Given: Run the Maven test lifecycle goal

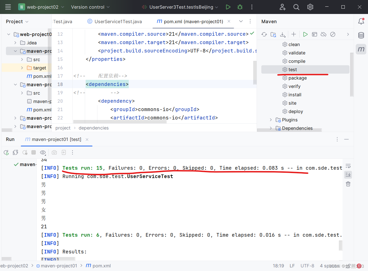Looking at the screenshot, I should point(292,69).
